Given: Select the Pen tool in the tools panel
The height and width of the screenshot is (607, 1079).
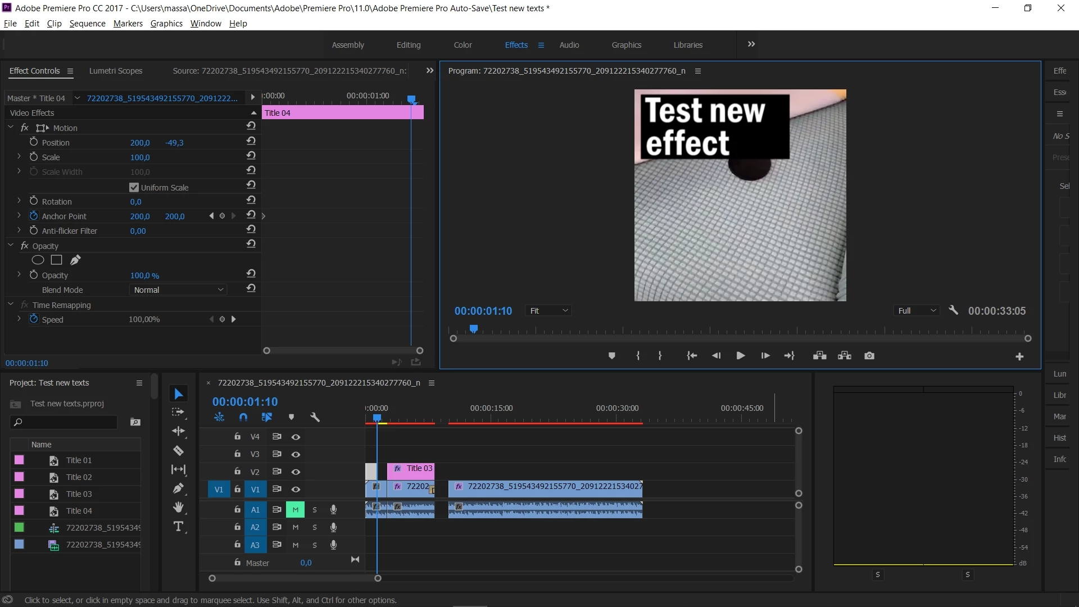Looking at the screenshot, I should tap(178, 488).
